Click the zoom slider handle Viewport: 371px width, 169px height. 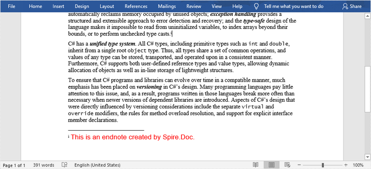click(x=323, y=165)
